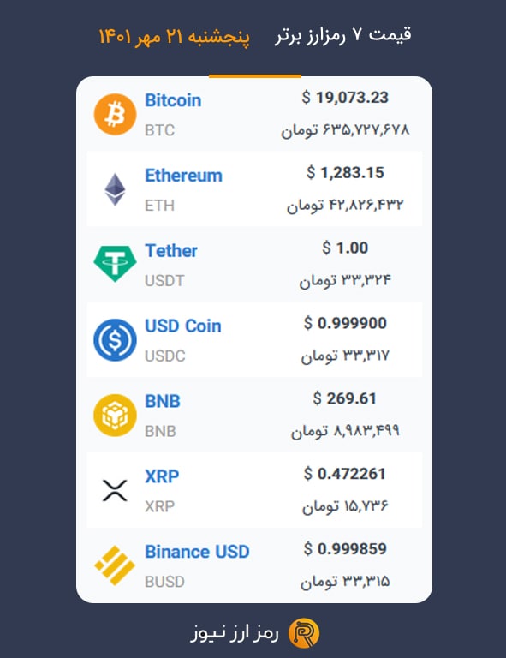Viewport: 506px width, 658px height.
Task: Click the orange Ramz Arz News logo icon
Action: [x=304, y=633]
